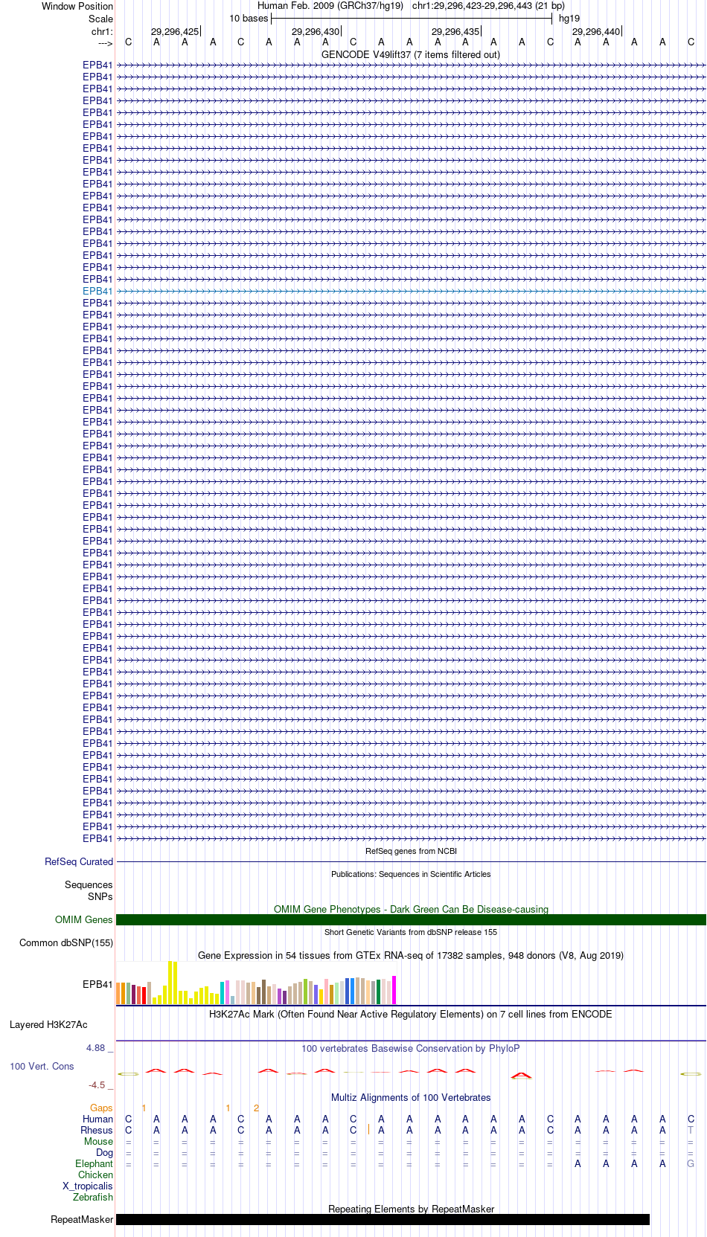
Task: Click the T base in the Rhesus row
Action: (691, 1130)
